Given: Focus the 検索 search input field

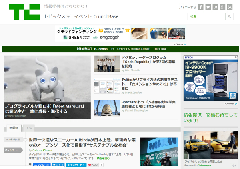Looking at the screenshot, I should (206, 16).
